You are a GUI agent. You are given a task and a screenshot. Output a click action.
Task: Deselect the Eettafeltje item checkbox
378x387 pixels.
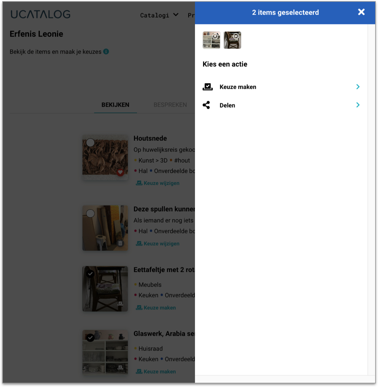tap(90, 274)
